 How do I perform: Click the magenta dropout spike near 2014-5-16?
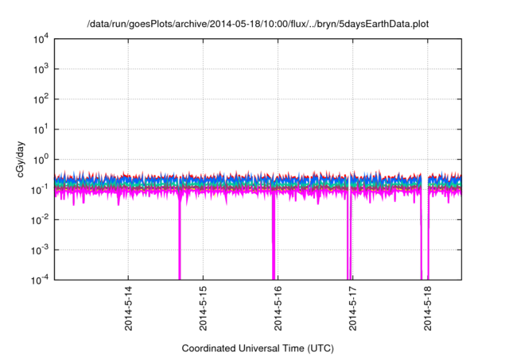coord(274,237)
